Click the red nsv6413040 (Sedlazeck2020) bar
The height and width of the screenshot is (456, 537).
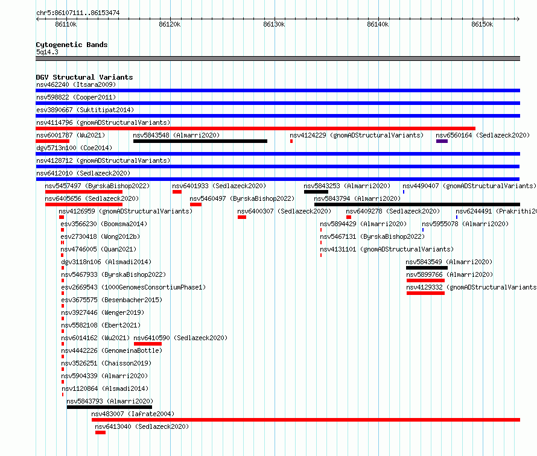click(100, 432)
